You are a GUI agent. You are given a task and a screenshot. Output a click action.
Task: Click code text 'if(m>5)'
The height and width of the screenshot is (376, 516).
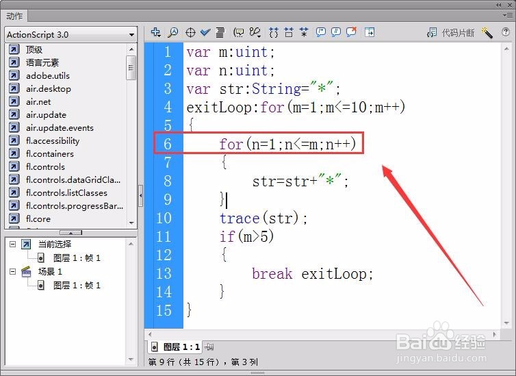246,236
